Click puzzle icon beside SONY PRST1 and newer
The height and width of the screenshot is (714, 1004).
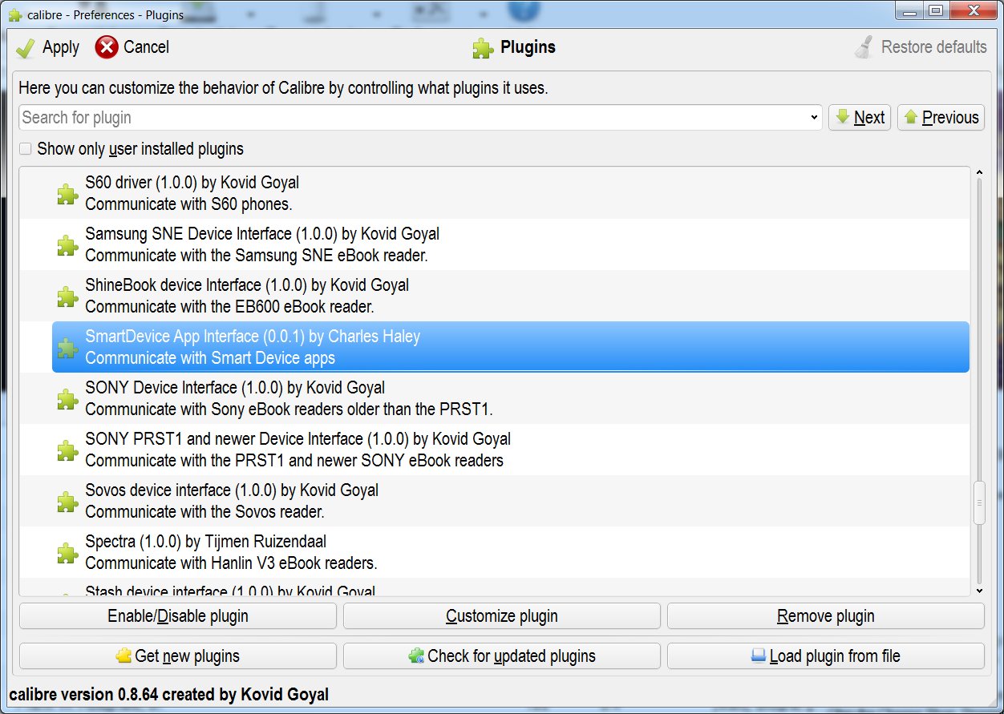pyautogui.click(x=67, y=450)
